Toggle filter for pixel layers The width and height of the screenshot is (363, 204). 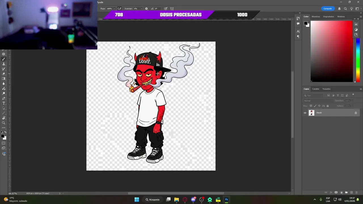click(329, 95)
